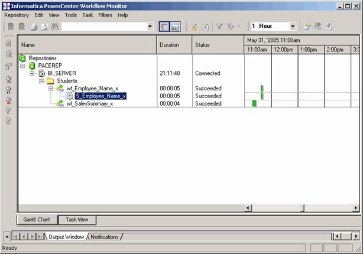This screenshot has width=363, height=254.
Task: Collapse the BI_SERVER node
Action: (32, 74)
